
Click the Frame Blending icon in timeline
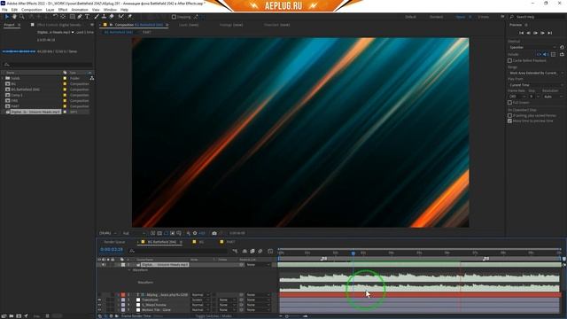(x=252, y=251)
